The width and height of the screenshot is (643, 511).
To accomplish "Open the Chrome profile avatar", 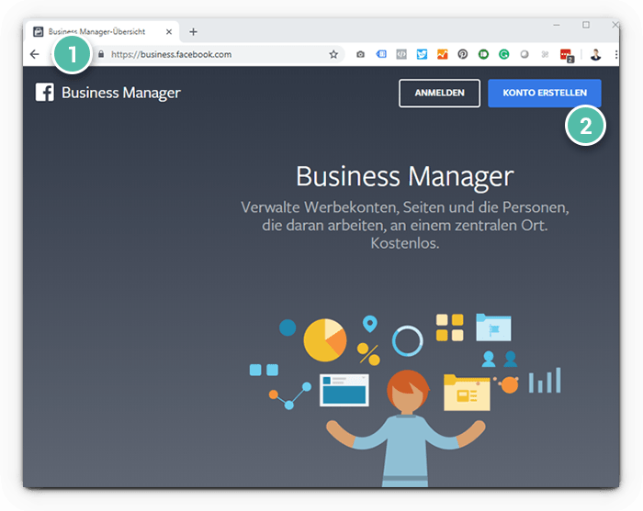I will (595, 55).
